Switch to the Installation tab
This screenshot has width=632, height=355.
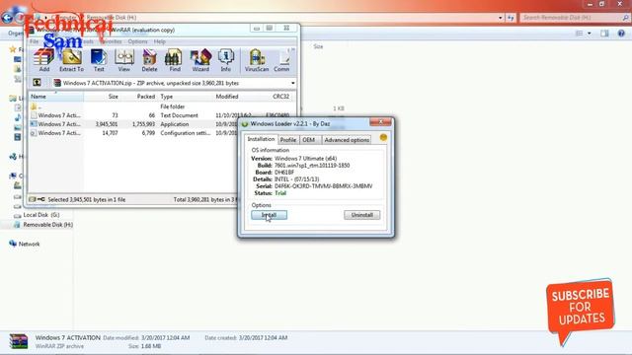point(261,139)
